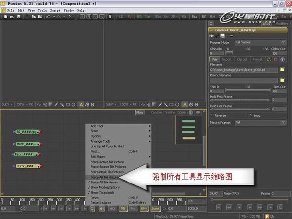This screenshot has height=219, width=292.
Task: Browse for Filename using the folder icon
Action: click(x=282, y=70)
